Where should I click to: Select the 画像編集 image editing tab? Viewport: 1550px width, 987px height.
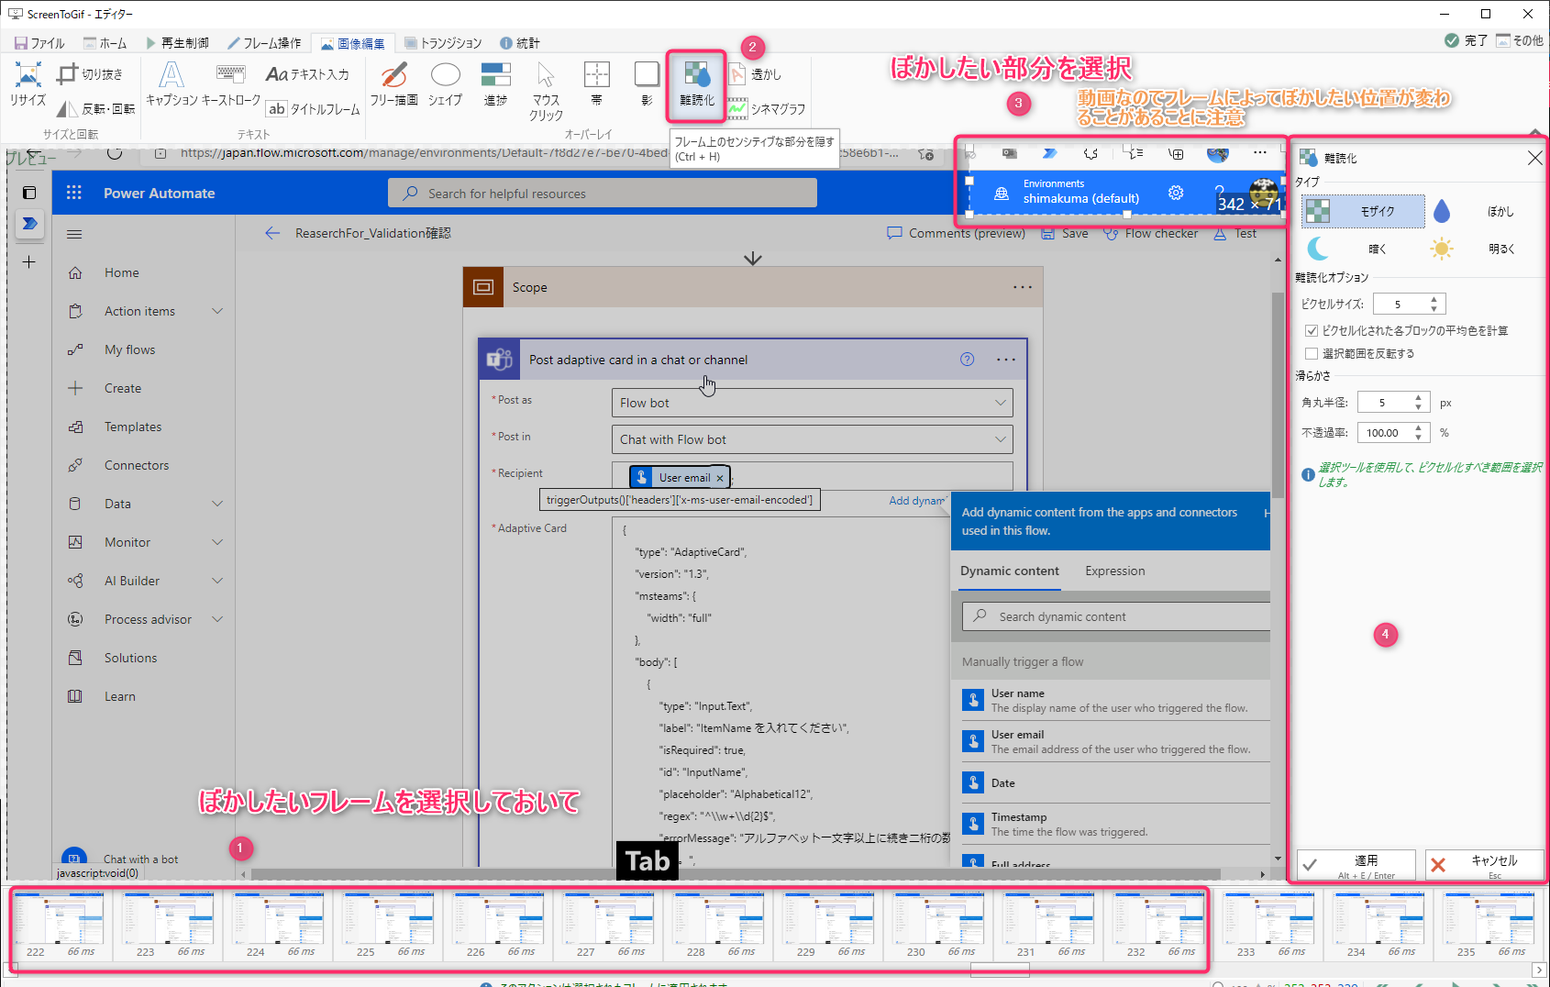click(353, 43)
